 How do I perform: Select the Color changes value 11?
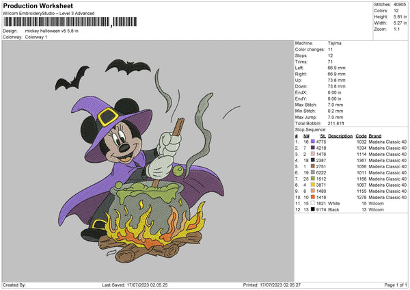click(x=330, y=49)
